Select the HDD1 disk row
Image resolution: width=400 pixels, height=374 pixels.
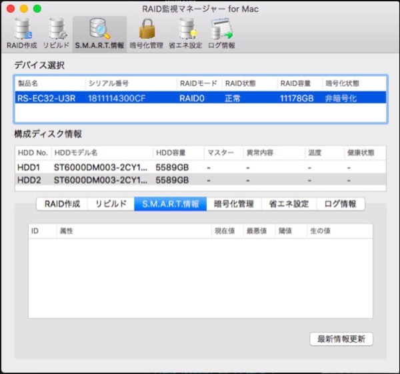click(x=200, y=167)
